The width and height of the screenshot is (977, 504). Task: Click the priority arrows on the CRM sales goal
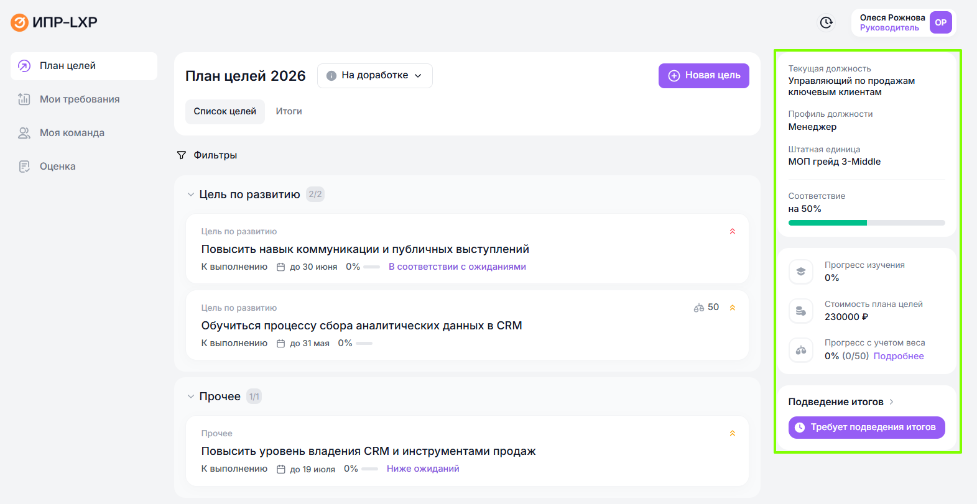[x=732, y=434]
